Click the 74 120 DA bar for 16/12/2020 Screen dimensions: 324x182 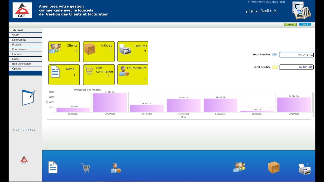[110, 103]
